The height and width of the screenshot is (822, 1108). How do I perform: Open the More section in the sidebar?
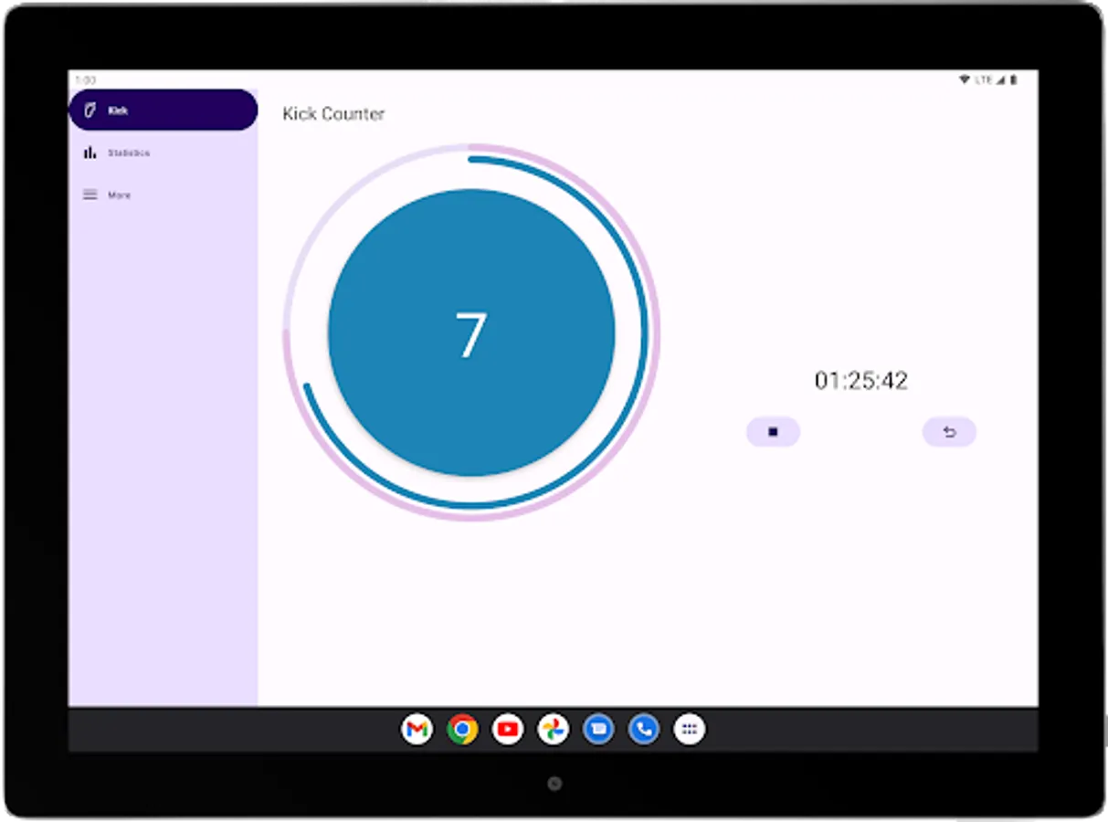coord(121,195)
